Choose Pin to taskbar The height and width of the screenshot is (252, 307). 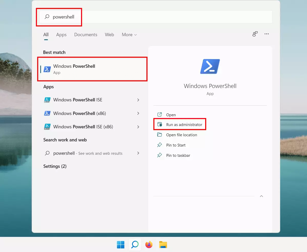tap(178, 156)
